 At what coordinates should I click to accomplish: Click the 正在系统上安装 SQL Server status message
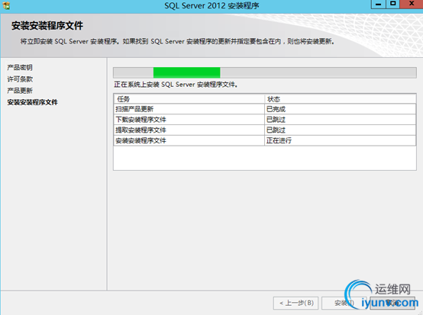coord(176,85)
